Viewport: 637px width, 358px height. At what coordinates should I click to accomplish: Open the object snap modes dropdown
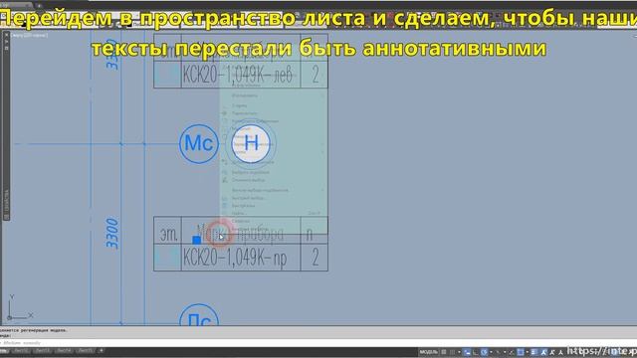(528, 352)
